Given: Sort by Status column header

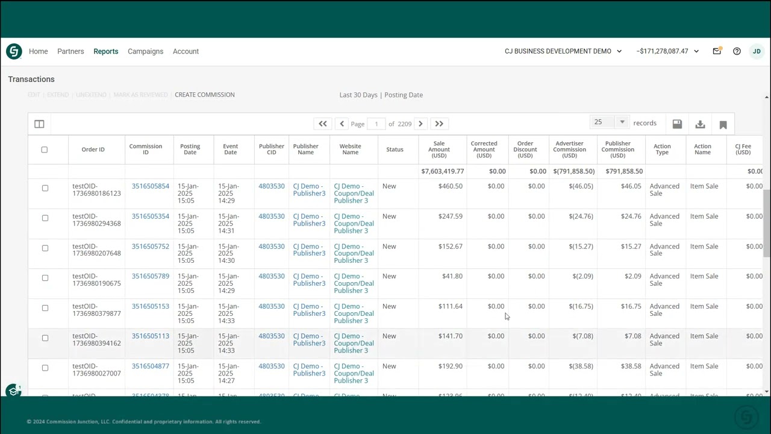Looking at the screenshot, I should tap(395, 149).
